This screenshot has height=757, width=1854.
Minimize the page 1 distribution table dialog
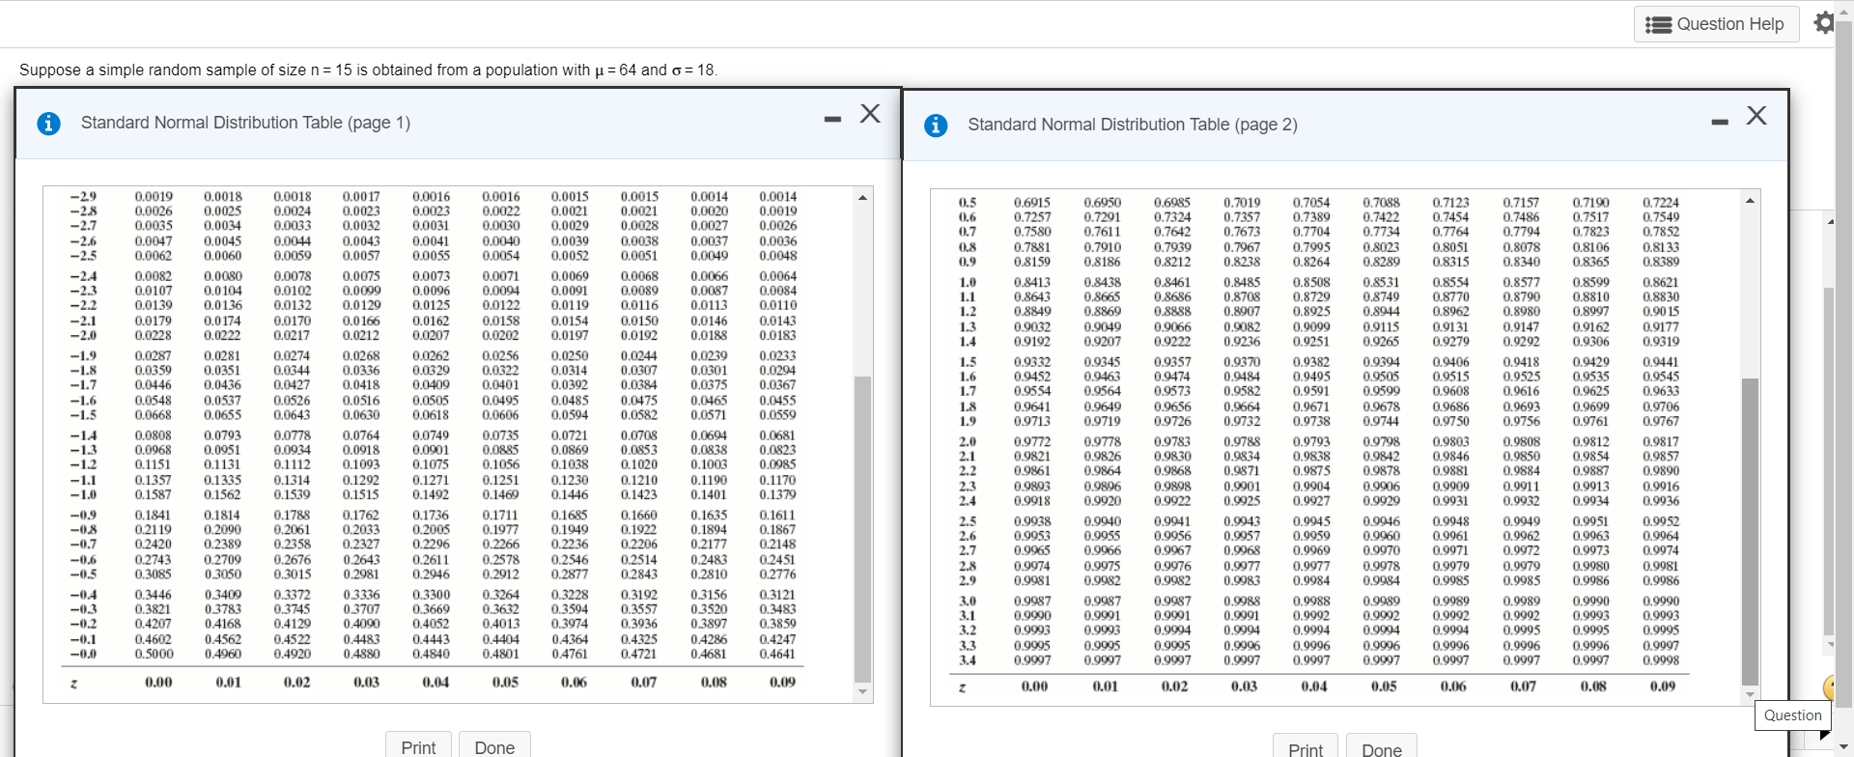[x=832, y=119]
